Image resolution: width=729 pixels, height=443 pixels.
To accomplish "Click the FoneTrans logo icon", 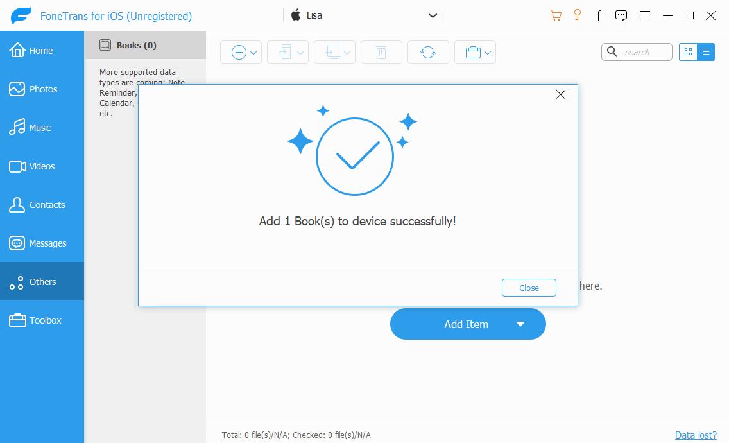I will tap(21, 16).
